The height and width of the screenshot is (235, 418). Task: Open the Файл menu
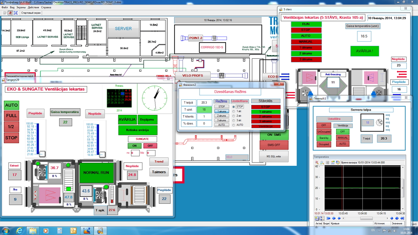[4, 7]
